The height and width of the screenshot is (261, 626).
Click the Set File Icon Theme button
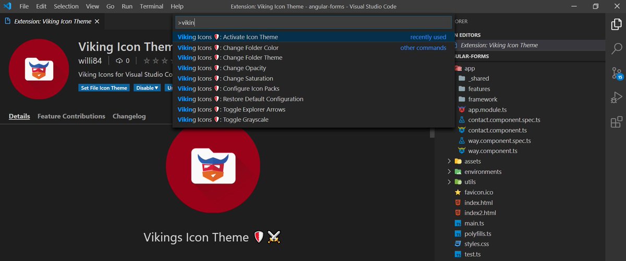[104, 88]
